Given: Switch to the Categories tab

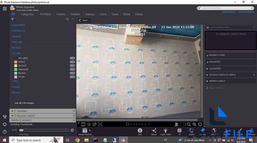Looking at the screenshot, I should click(x=27, y=14).
